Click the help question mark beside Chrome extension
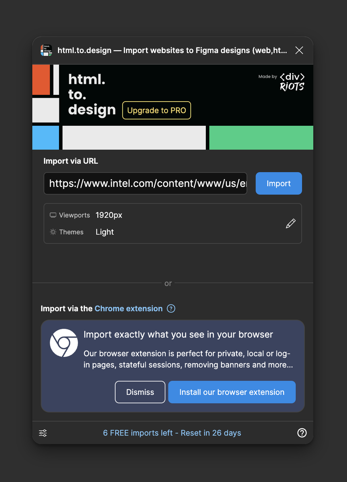The image size is (347, 482). pyautogui.click(x=171, y=308)
